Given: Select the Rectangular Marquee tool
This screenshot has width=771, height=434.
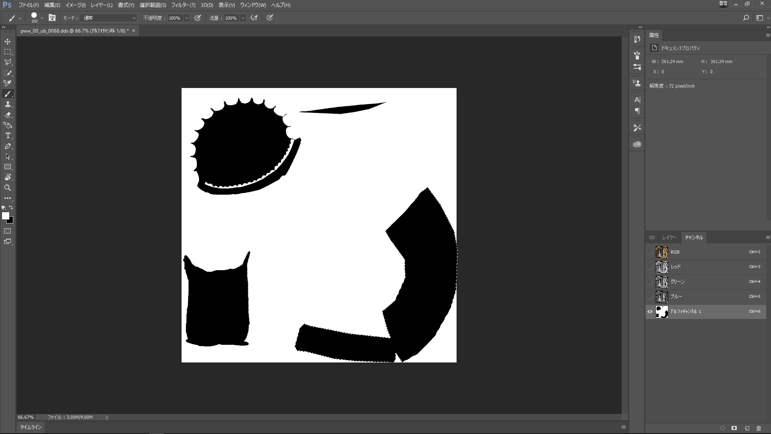Looking at the screenshot, I should [x=8, y=52].
